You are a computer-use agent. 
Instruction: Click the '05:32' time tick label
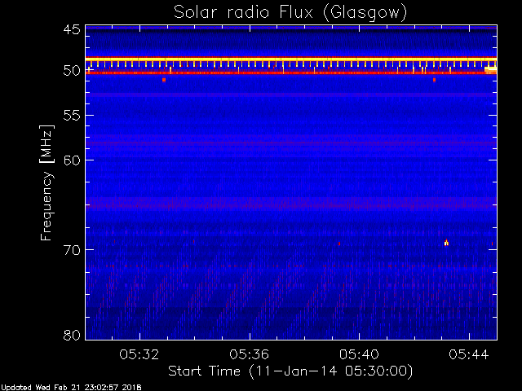pyautogui.click(x=139, y=354)
